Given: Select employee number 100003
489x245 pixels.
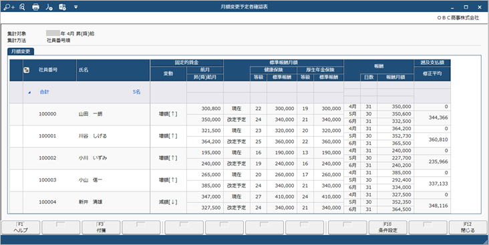Looking at the screenshot, I should coord(47,180).
